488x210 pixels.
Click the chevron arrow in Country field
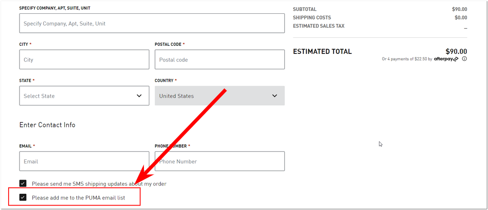274,96
